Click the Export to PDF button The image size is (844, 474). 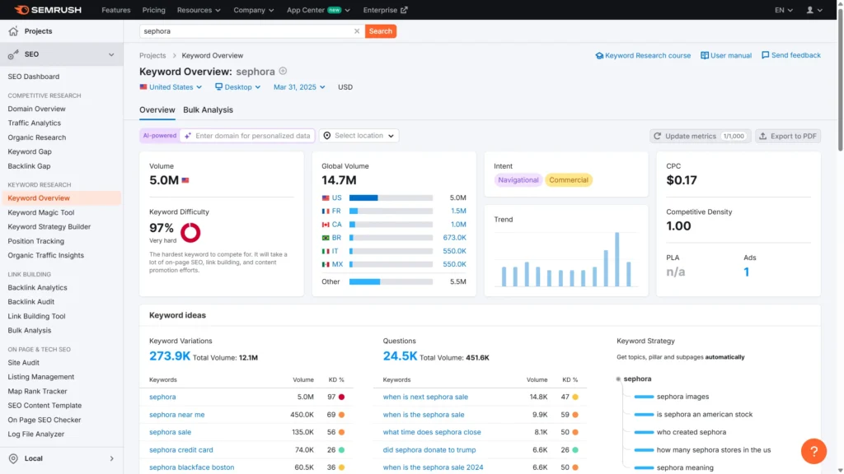tap(788, 136)
